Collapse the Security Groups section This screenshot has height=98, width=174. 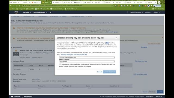[x=11, y=74]
